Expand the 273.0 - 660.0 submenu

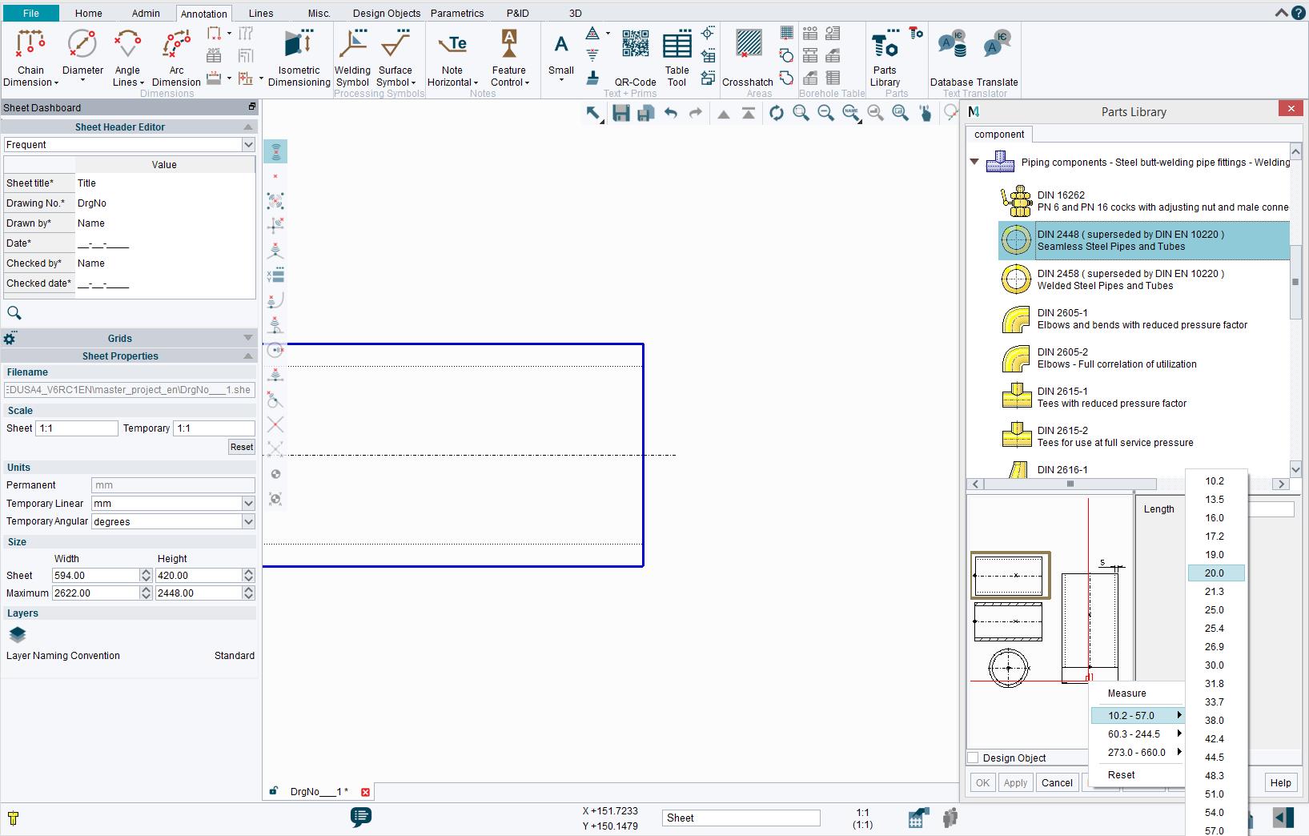[1137, 752]
